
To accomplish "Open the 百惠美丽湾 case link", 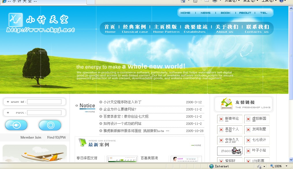I will (149, 158).
